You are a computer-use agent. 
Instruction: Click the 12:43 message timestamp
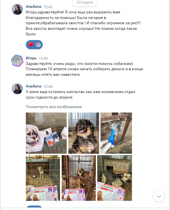click(43, 58)
